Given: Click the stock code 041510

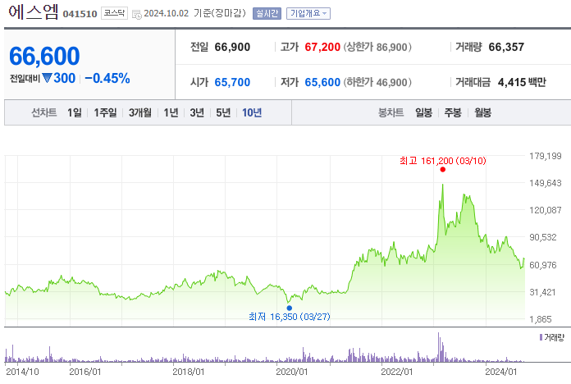Looking at the screenshot, I should click(x=80, y=14).
